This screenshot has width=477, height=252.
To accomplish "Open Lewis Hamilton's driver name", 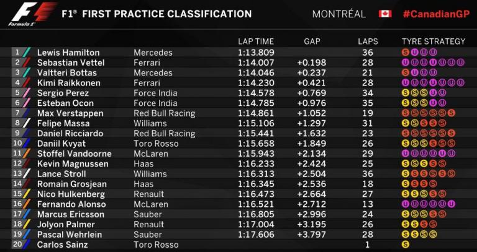I will click(68, 53).
